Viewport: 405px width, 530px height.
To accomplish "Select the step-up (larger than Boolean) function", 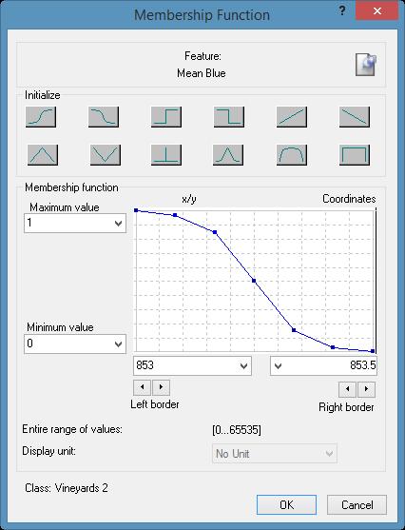I will [166, 117].
